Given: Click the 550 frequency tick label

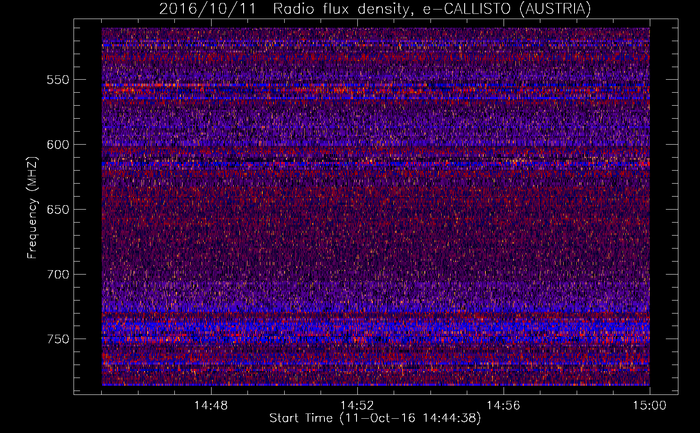Looking at the screenshot, I should click(x=58, y=80).
